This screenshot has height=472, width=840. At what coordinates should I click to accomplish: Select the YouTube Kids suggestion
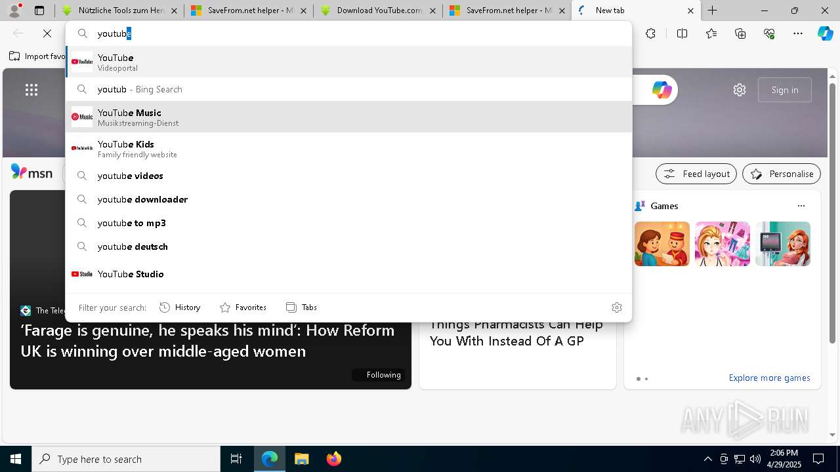pos(348,148)
